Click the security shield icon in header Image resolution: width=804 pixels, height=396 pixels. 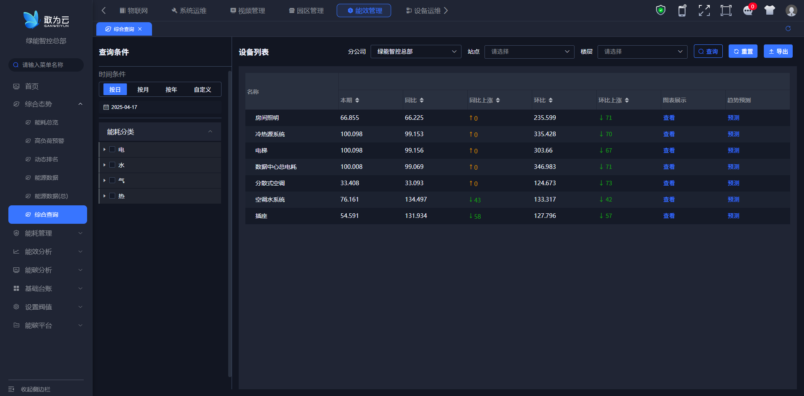(x=660, y=10)
